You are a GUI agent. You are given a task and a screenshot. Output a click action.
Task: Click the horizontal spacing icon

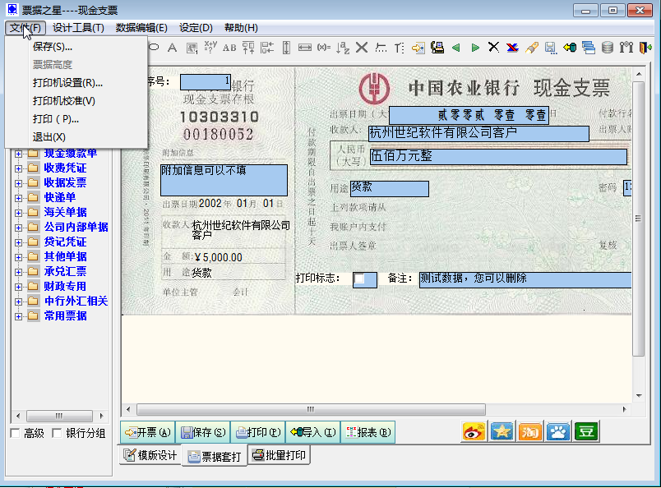pos(381,48)
